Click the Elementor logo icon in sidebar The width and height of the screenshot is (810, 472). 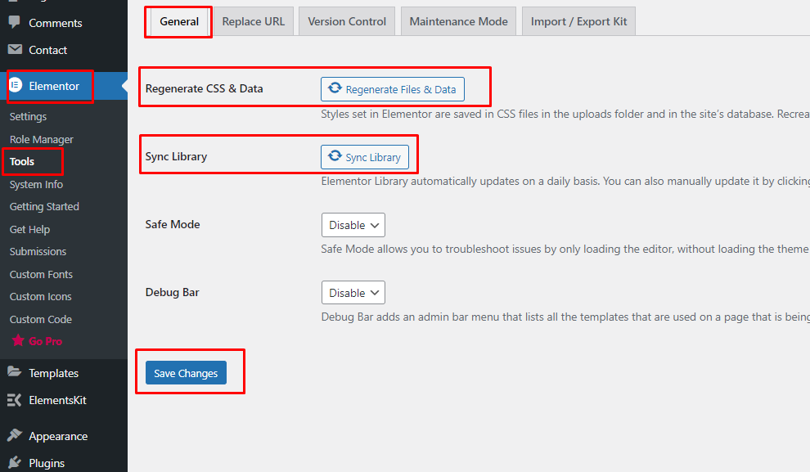click(16, 85)
